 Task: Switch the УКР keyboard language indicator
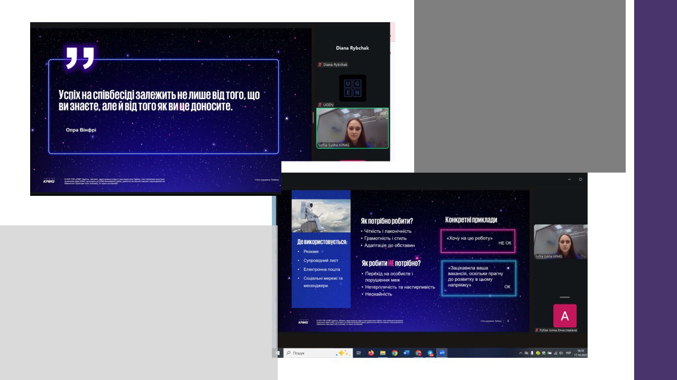click(x=568, y=353)
